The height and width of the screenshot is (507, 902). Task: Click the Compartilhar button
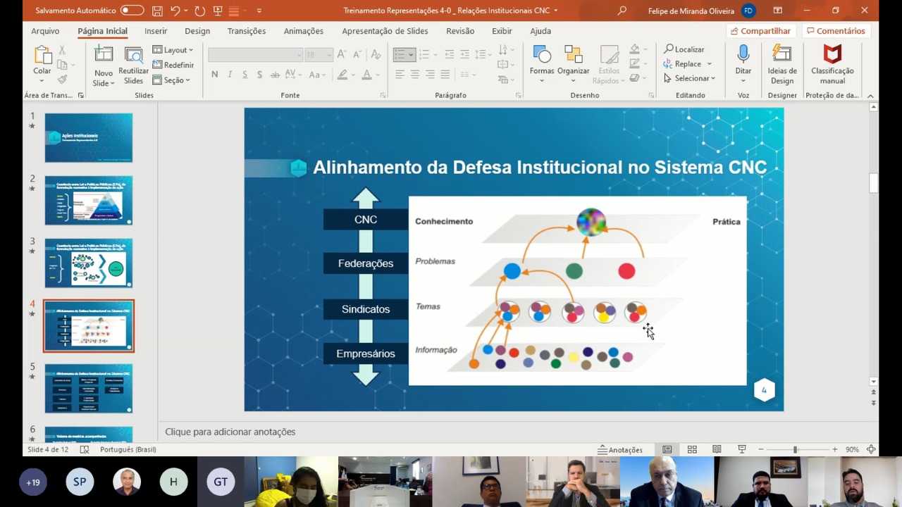tap(760, 31)
